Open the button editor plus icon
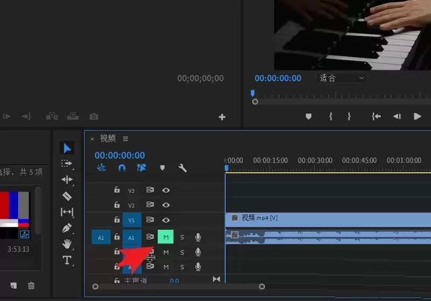Viewport: 431px width, 301px height. [221, 117]
